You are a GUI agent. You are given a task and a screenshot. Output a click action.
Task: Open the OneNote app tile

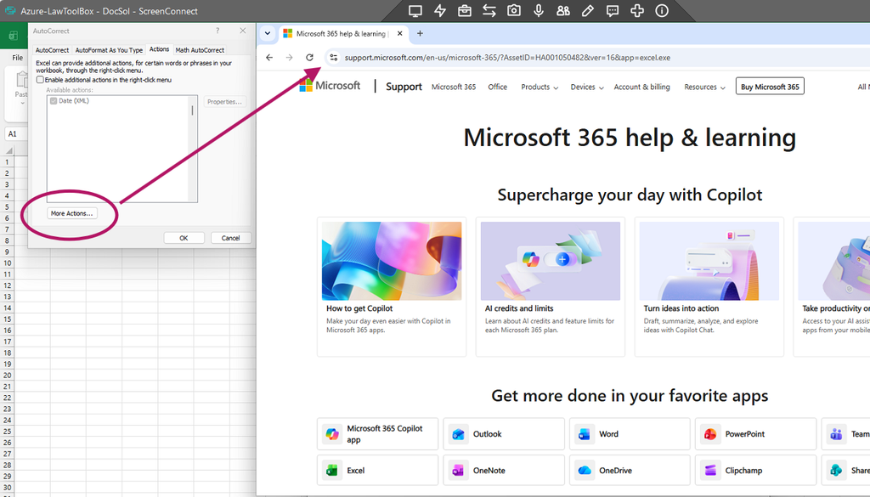coord(503,471)
